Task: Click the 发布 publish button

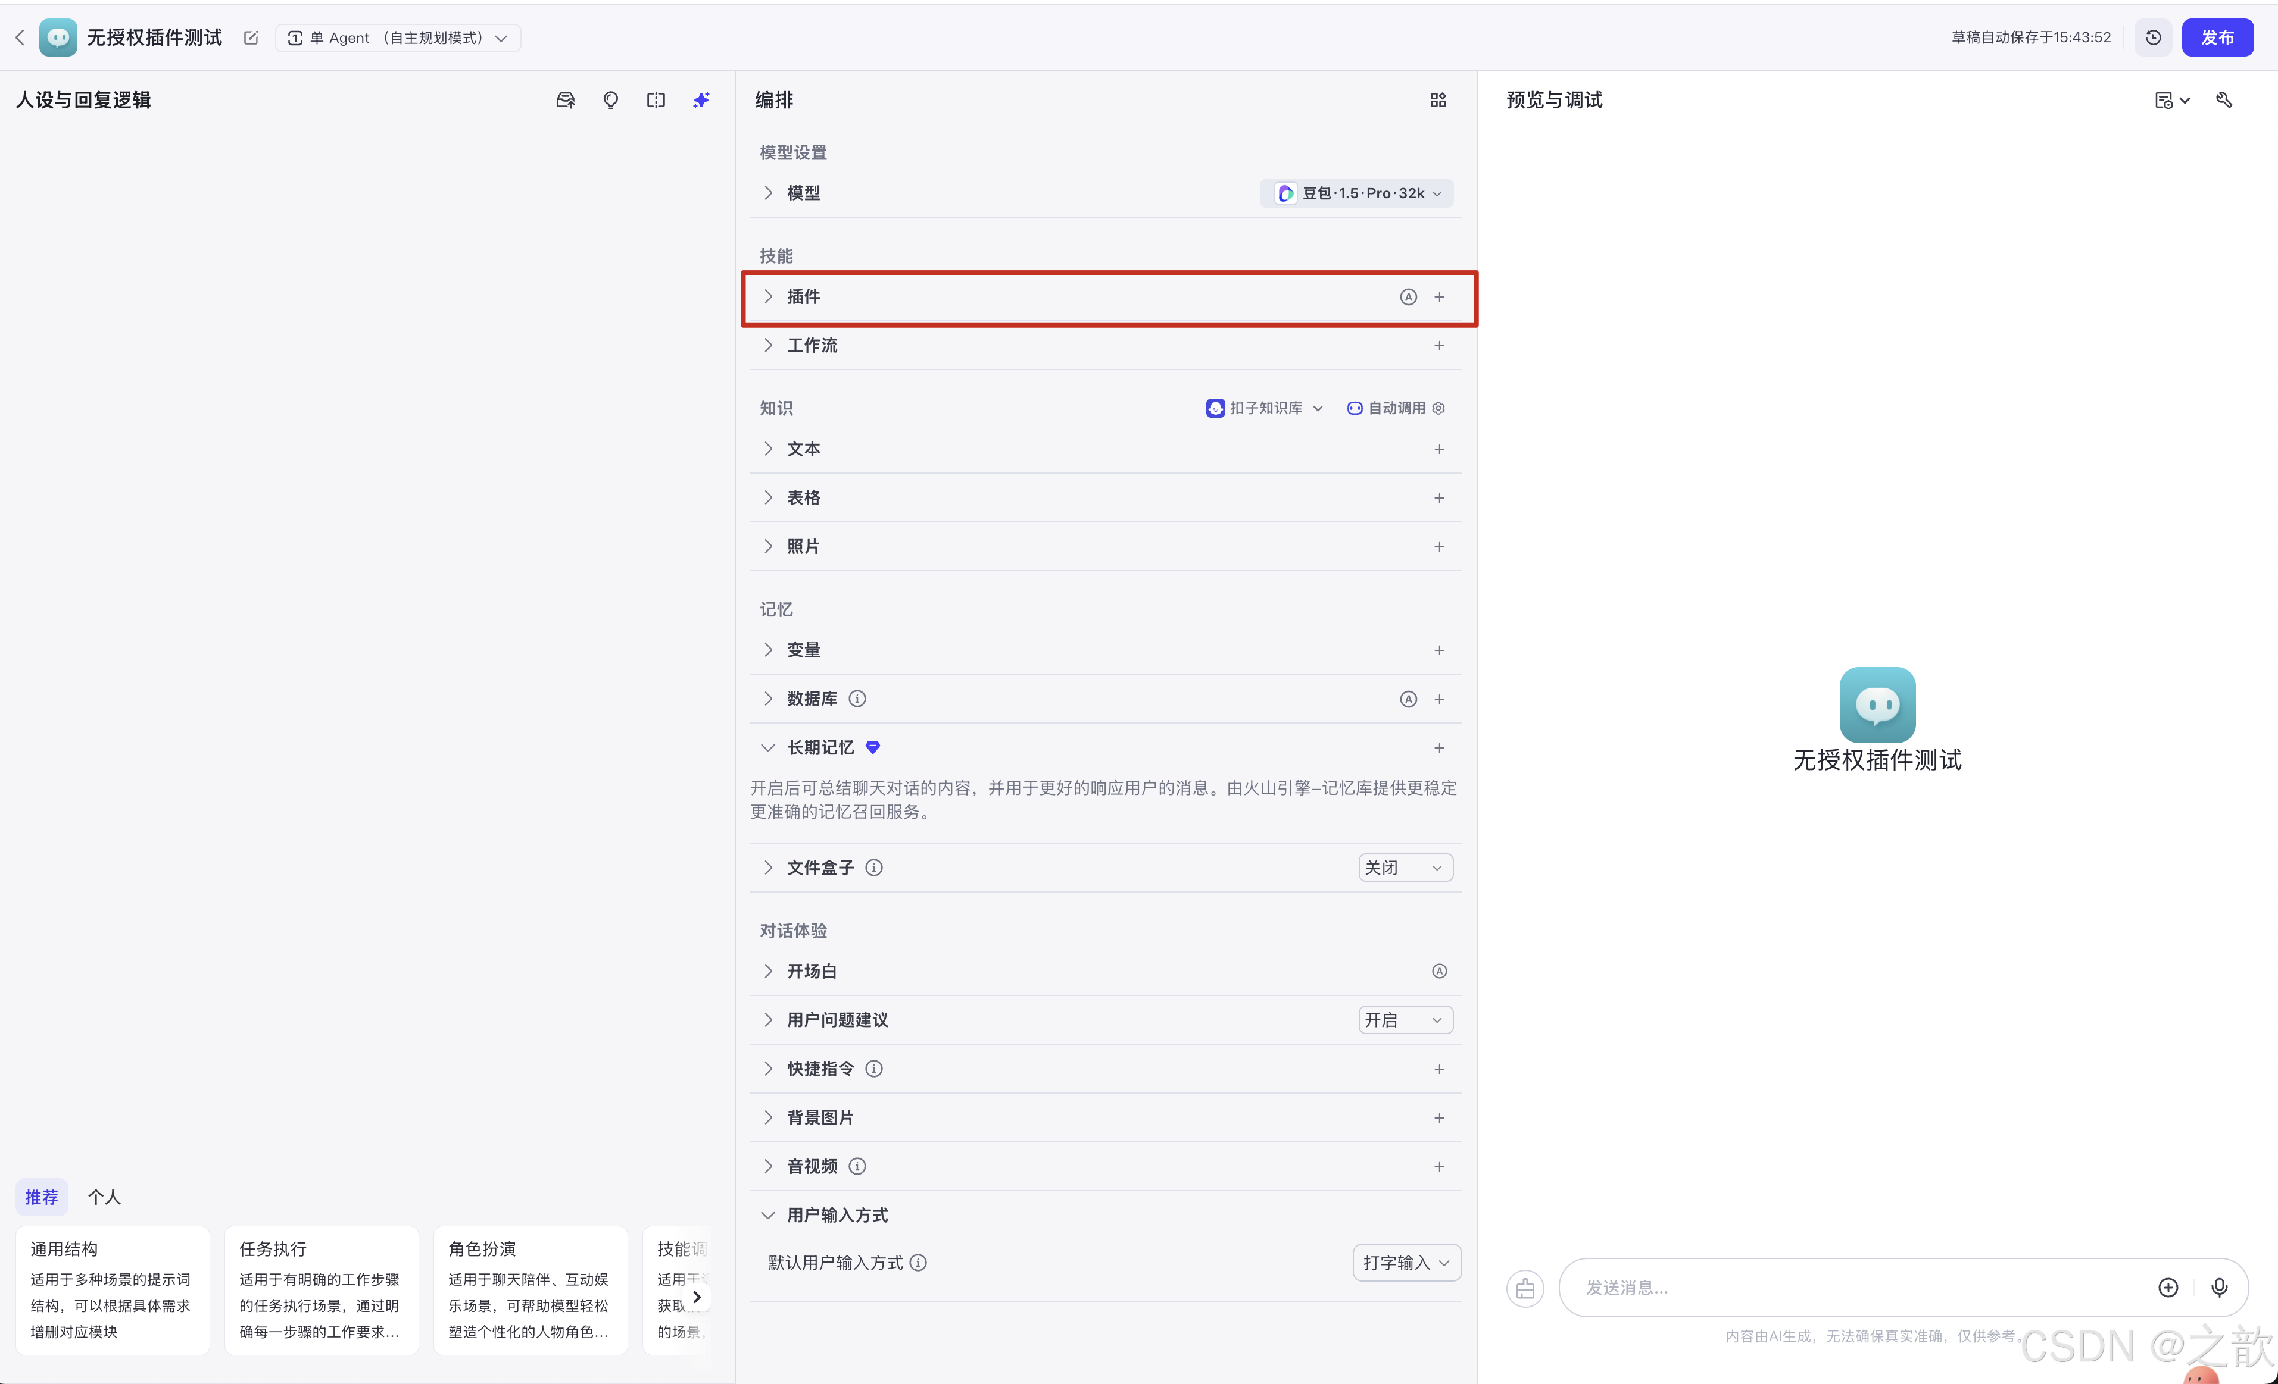Action: point(2217,38)
